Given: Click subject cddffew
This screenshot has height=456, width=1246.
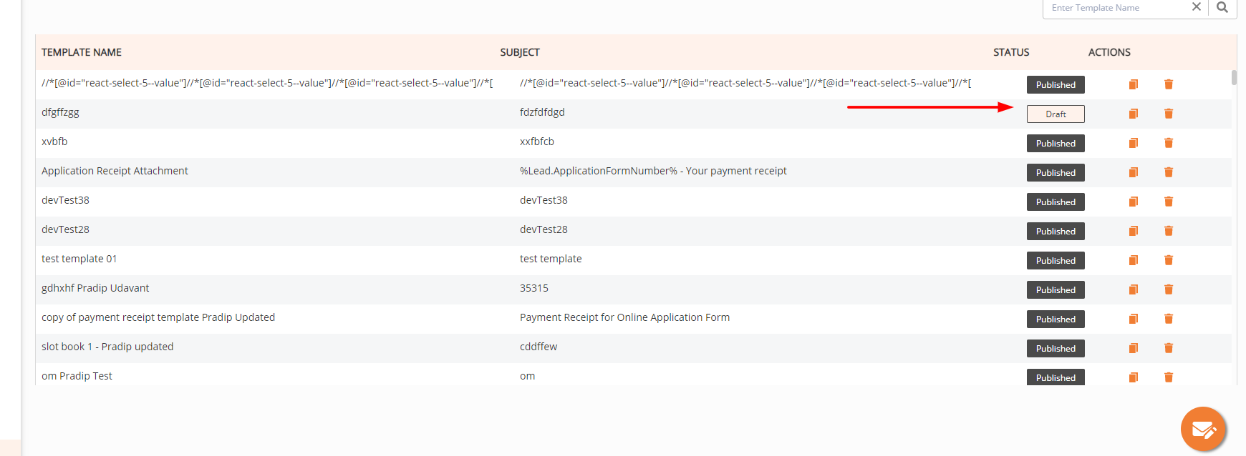Looking at the screenshot, I should click(539, 347).
